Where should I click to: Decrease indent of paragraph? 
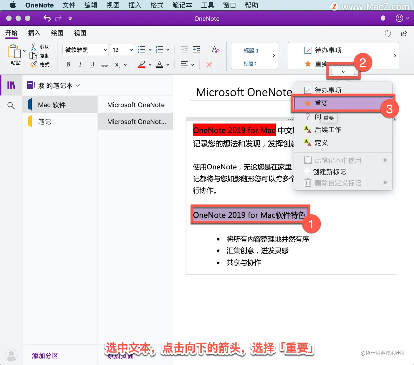184,50
